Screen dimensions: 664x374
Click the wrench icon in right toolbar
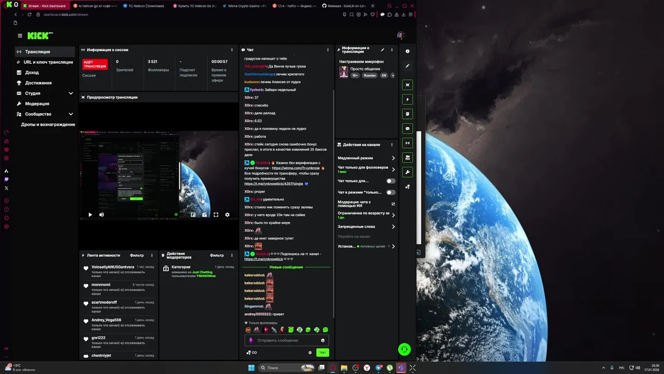pyautogui.click(x=407, y=172)
